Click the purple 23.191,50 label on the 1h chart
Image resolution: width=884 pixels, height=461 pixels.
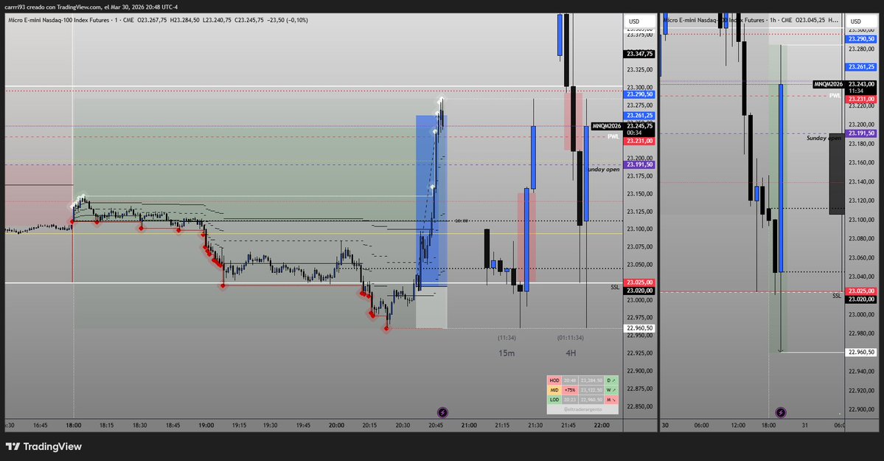click(861, 134)
